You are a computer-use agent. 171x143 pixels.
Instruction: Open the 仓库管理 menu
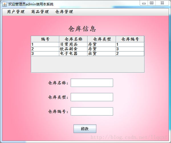click(64, 12)
